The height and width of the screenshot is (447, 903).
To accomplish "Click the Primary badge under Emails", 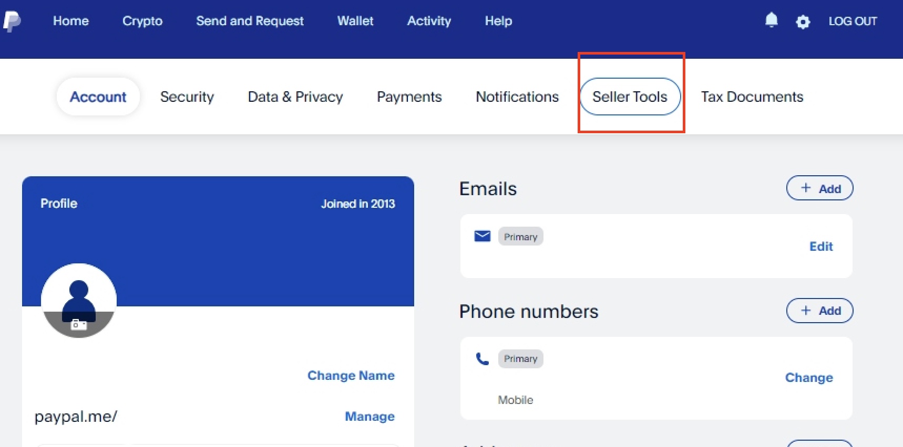I will (520, 237).
